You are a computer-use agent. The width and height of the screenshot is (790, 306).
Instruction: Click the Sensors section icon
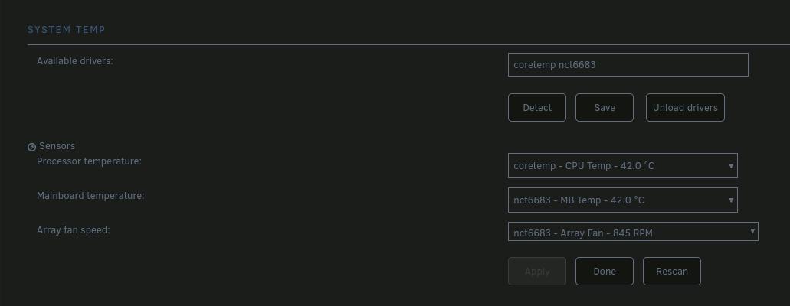31,147
